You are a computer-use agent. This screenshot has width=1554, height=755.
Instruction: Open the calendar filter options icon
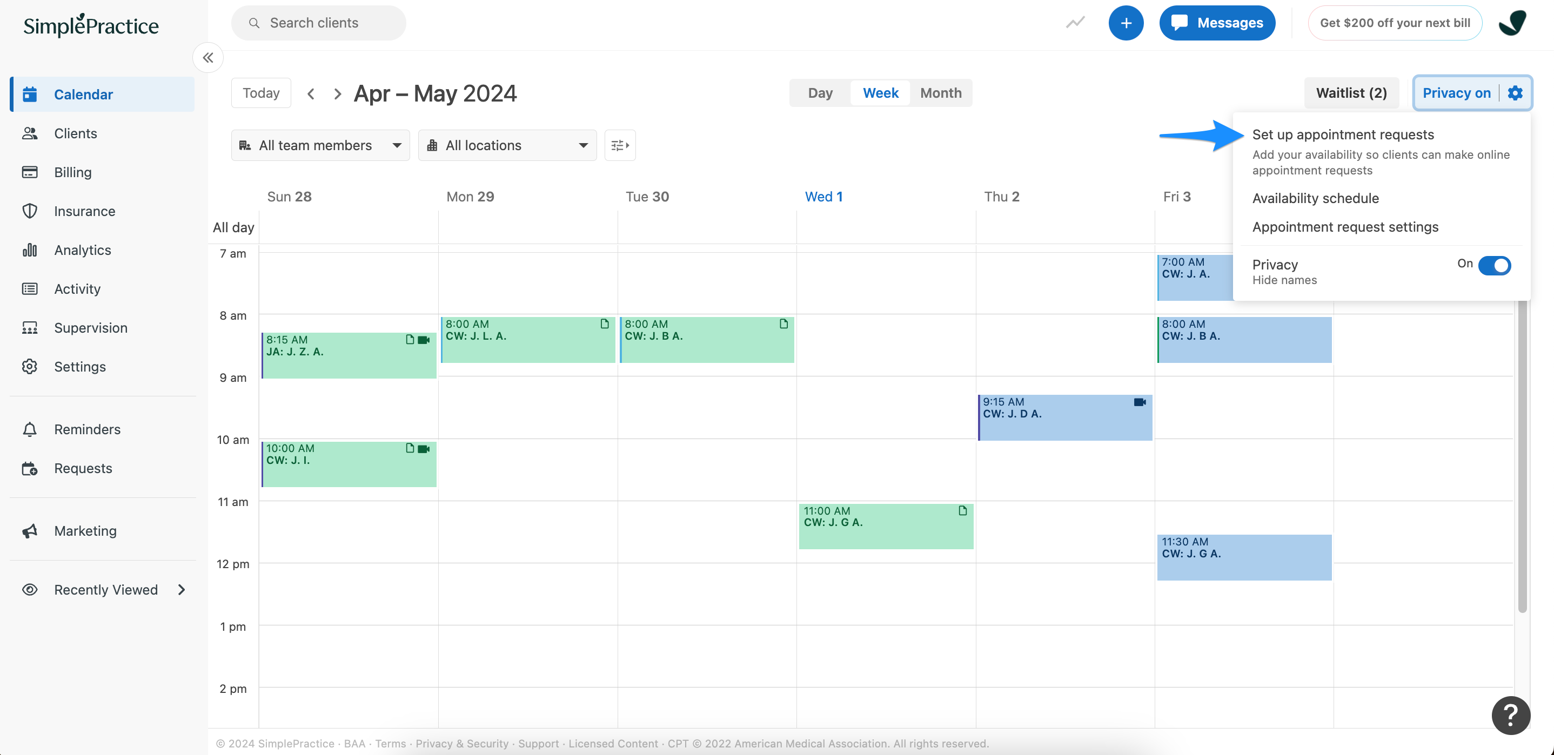pos(620,145)
